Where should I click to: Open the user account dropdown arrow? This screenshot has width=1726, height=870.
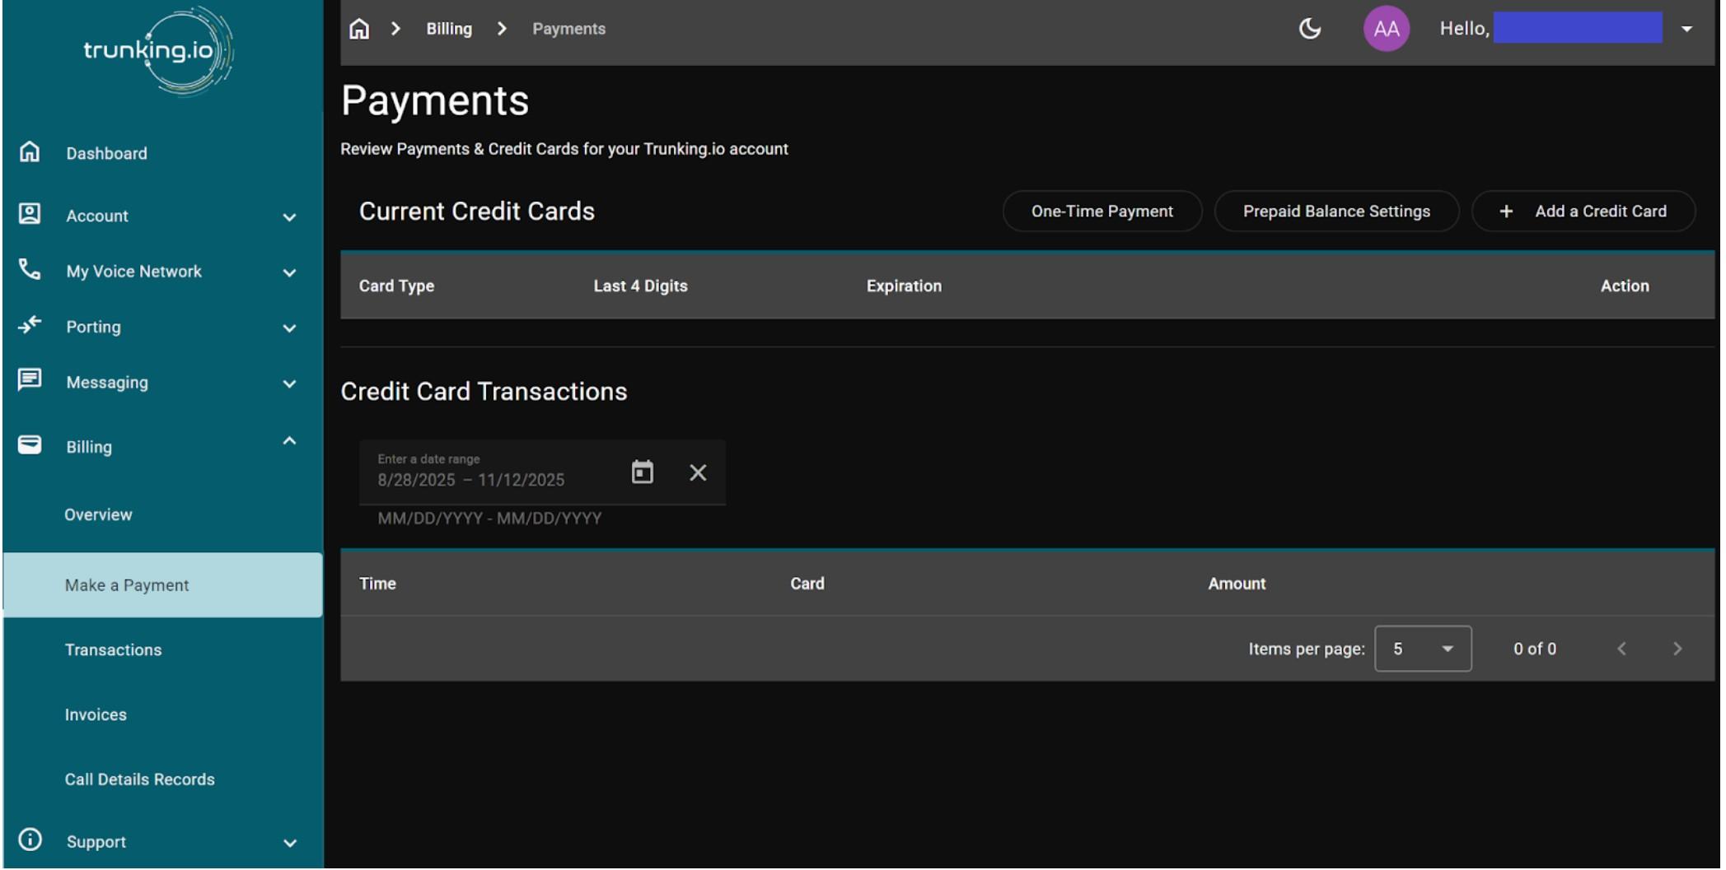point(1686,29)
